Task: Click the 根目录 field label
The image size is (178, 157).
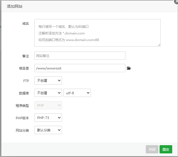Action: pos(24,68)
